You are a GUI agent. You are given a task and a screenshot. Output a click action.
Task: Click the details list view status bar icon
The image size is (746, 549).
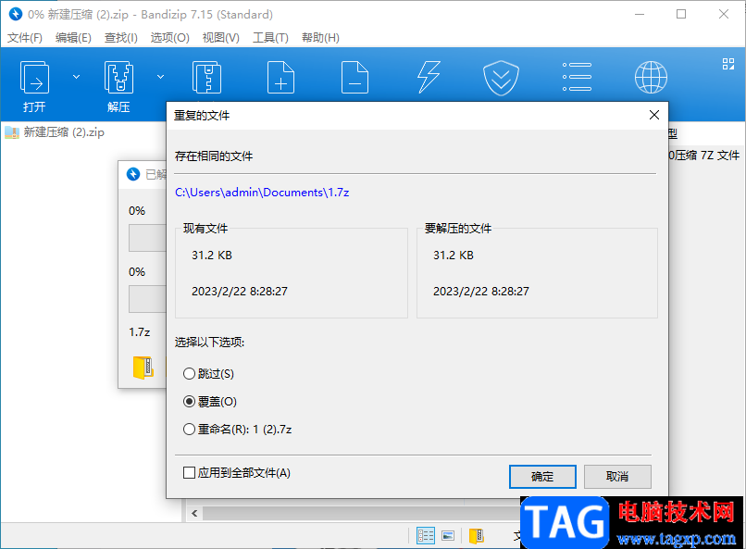pyautogui.click(x=426, y=536)
